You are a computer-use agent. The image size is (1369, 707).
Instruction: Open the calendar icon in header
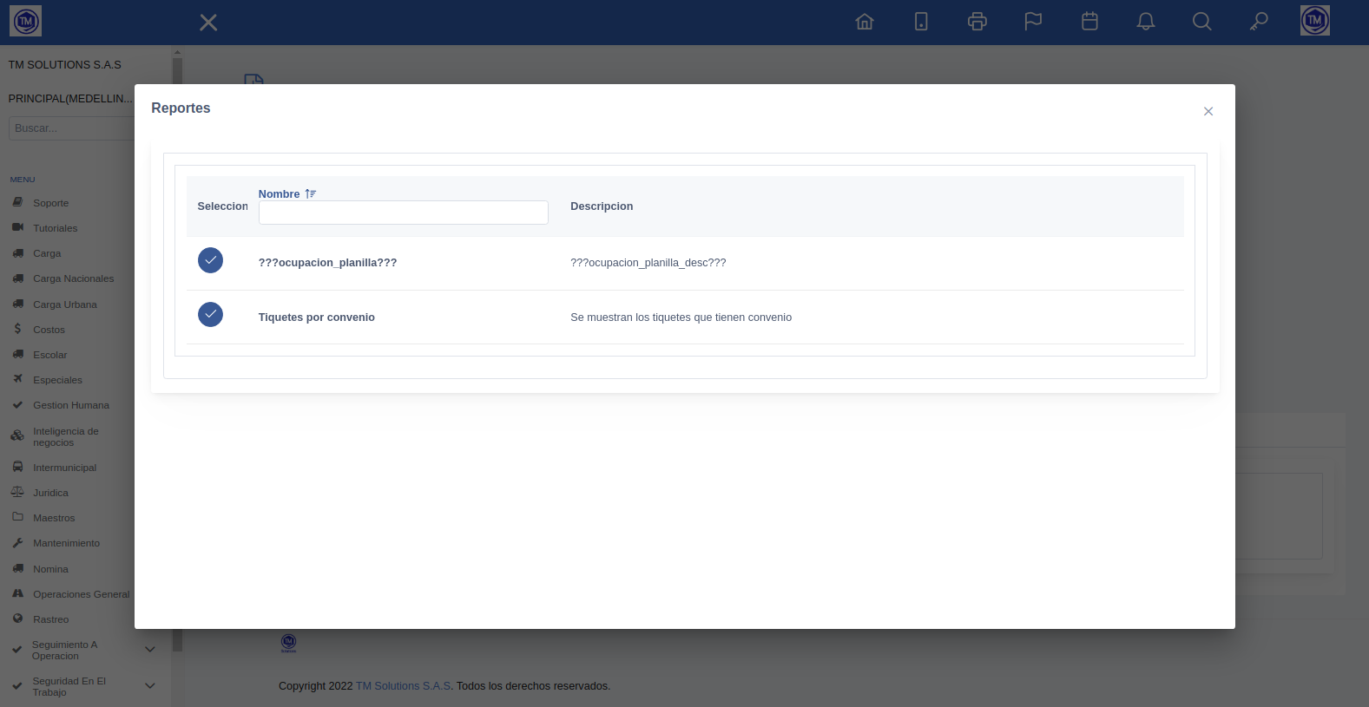tap(1089, 22)
